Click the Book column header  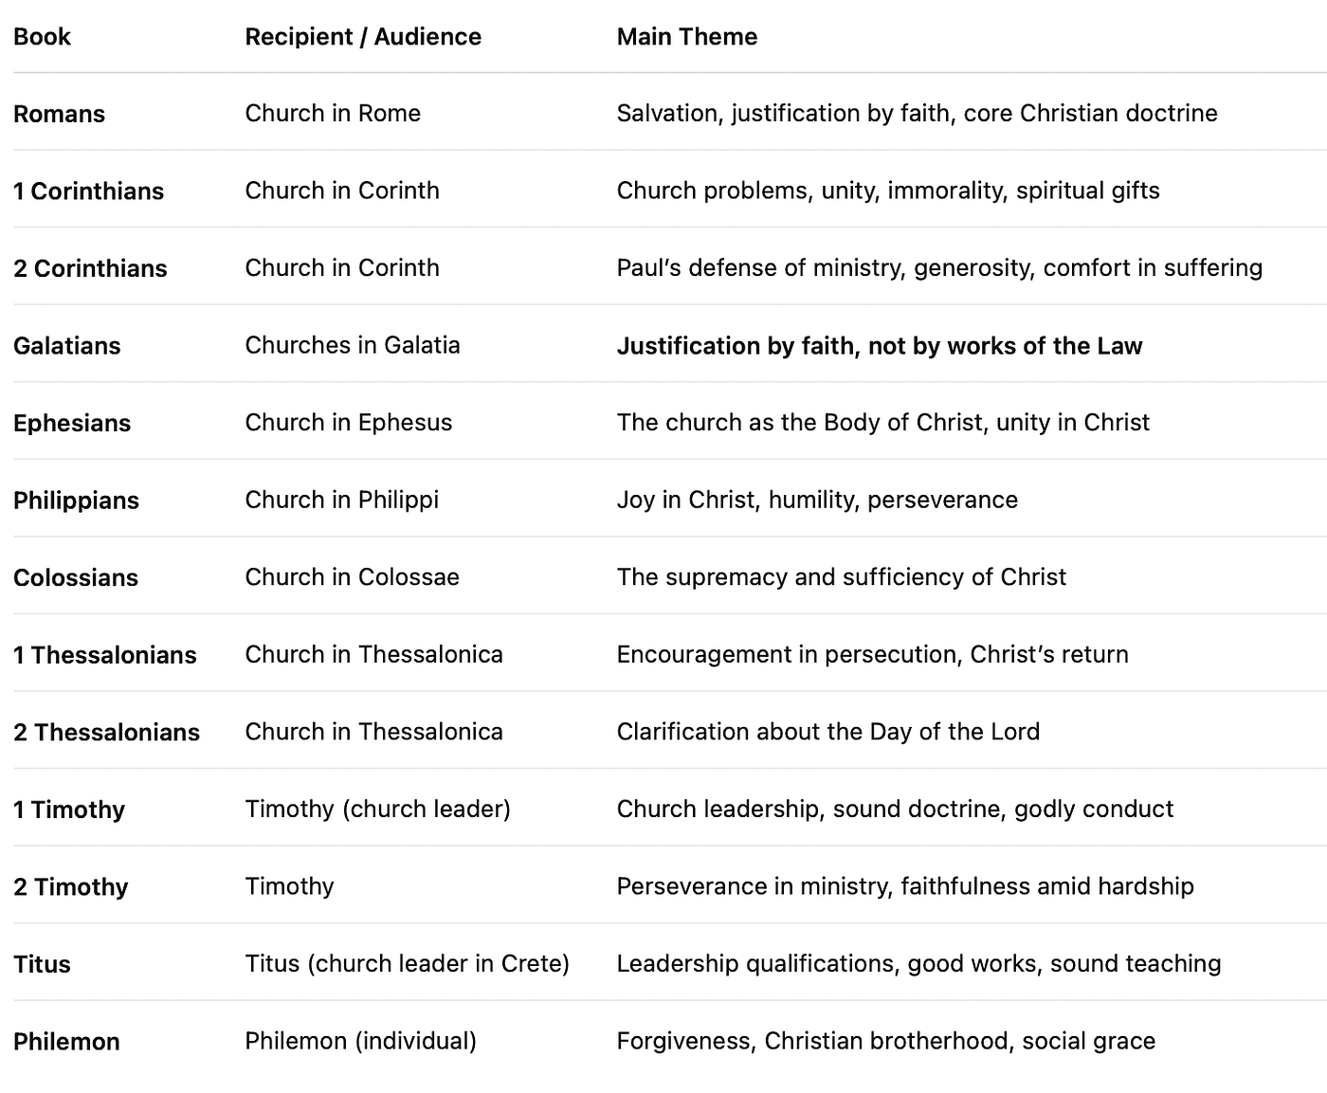click(x=42, y=36)
